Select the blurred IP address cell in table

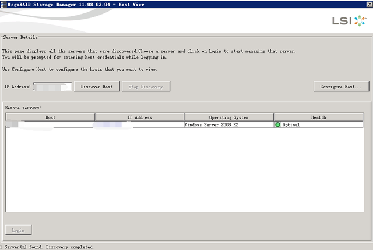point(139,124)
